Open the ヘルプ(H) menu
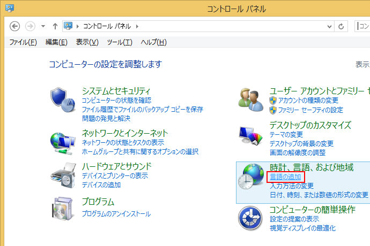370x246 pixels. pyautogui.click(x=153, y=42)
